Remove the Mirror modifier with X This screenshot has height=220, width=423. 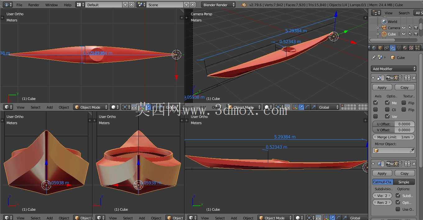(x=414, y=78)
